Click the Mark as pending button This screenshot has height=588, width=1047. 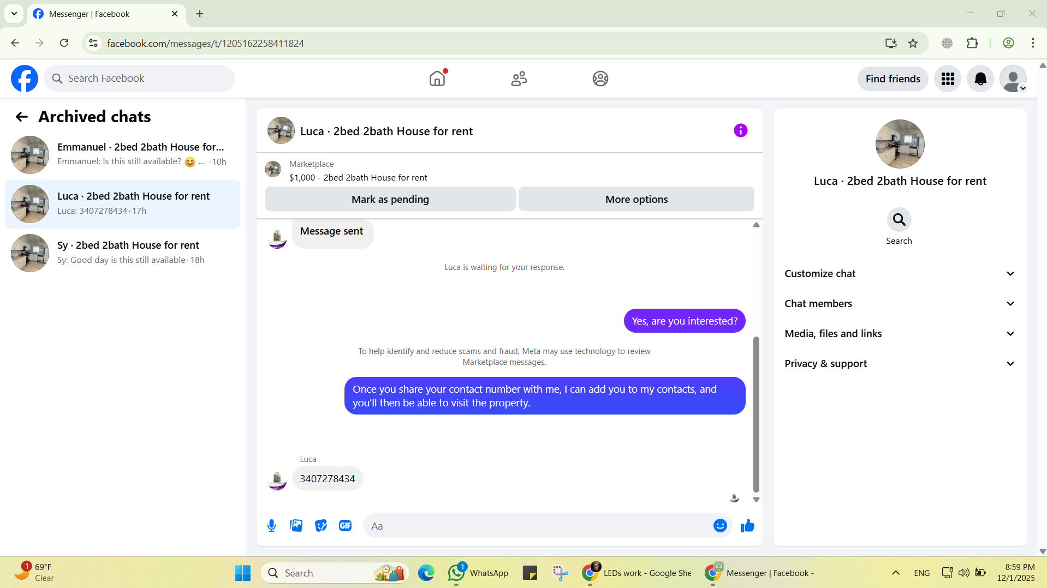pyautogui.click(x=390, y=199)
